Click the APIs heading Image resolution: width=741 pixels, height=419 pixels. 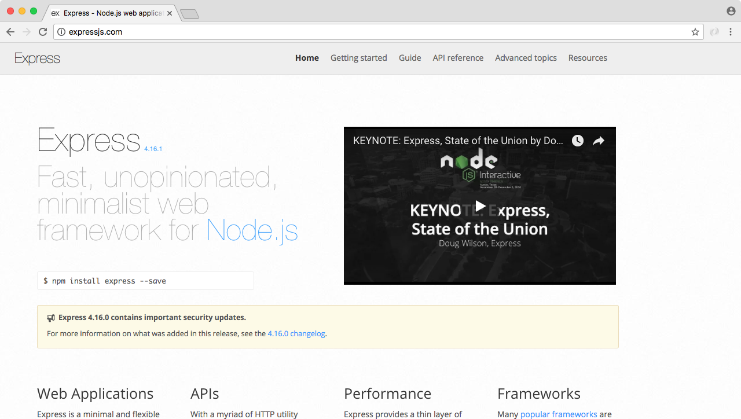[x=205, y=394]
